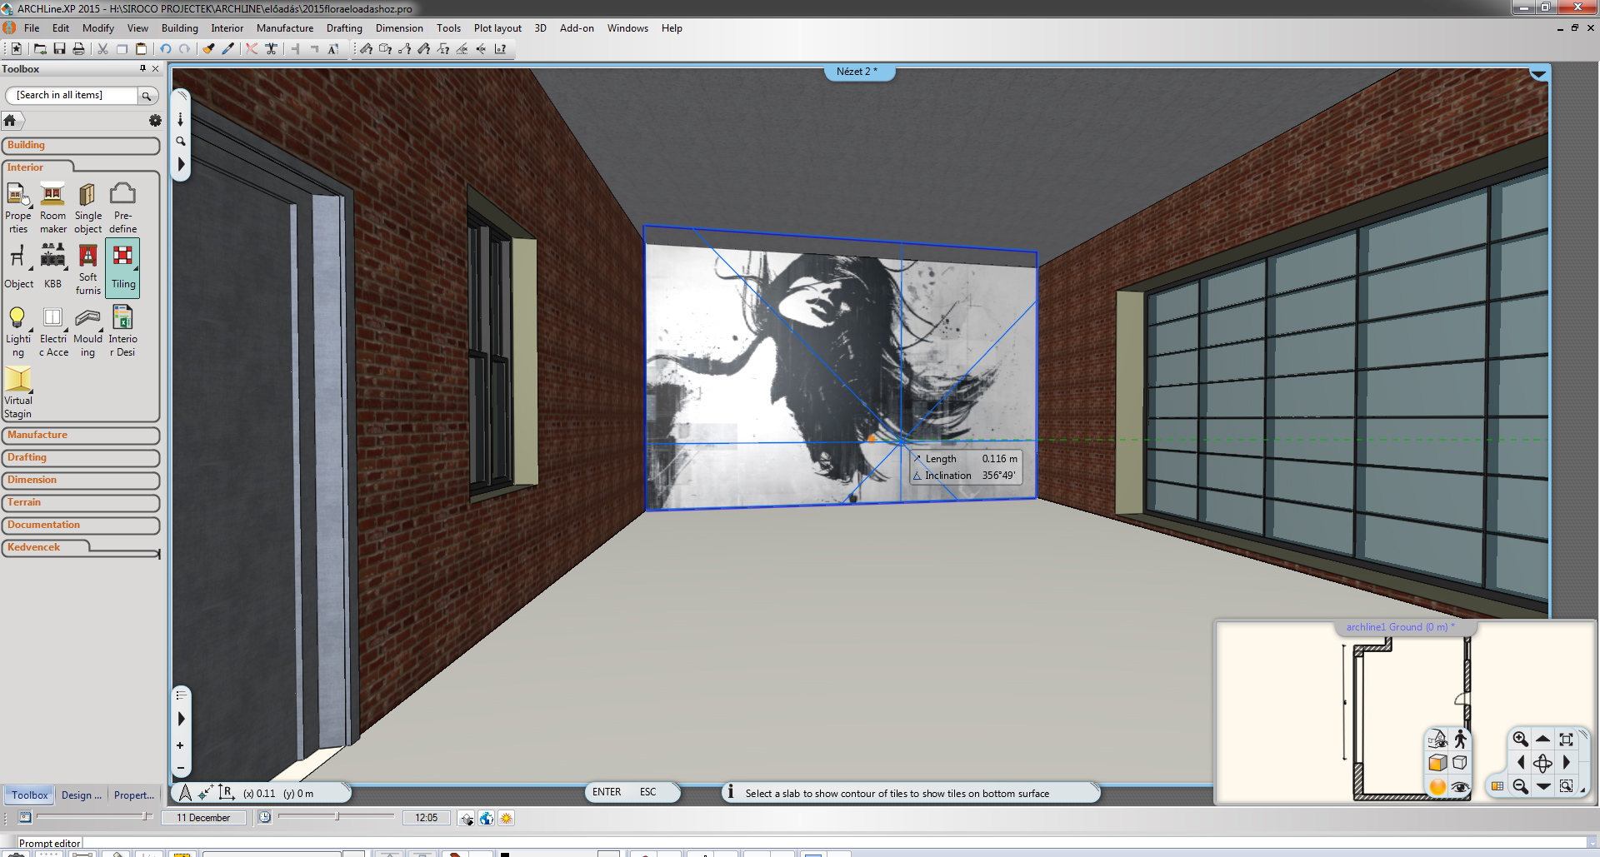
Task: Expand the Documentation toolbox group
Action: 81,526
